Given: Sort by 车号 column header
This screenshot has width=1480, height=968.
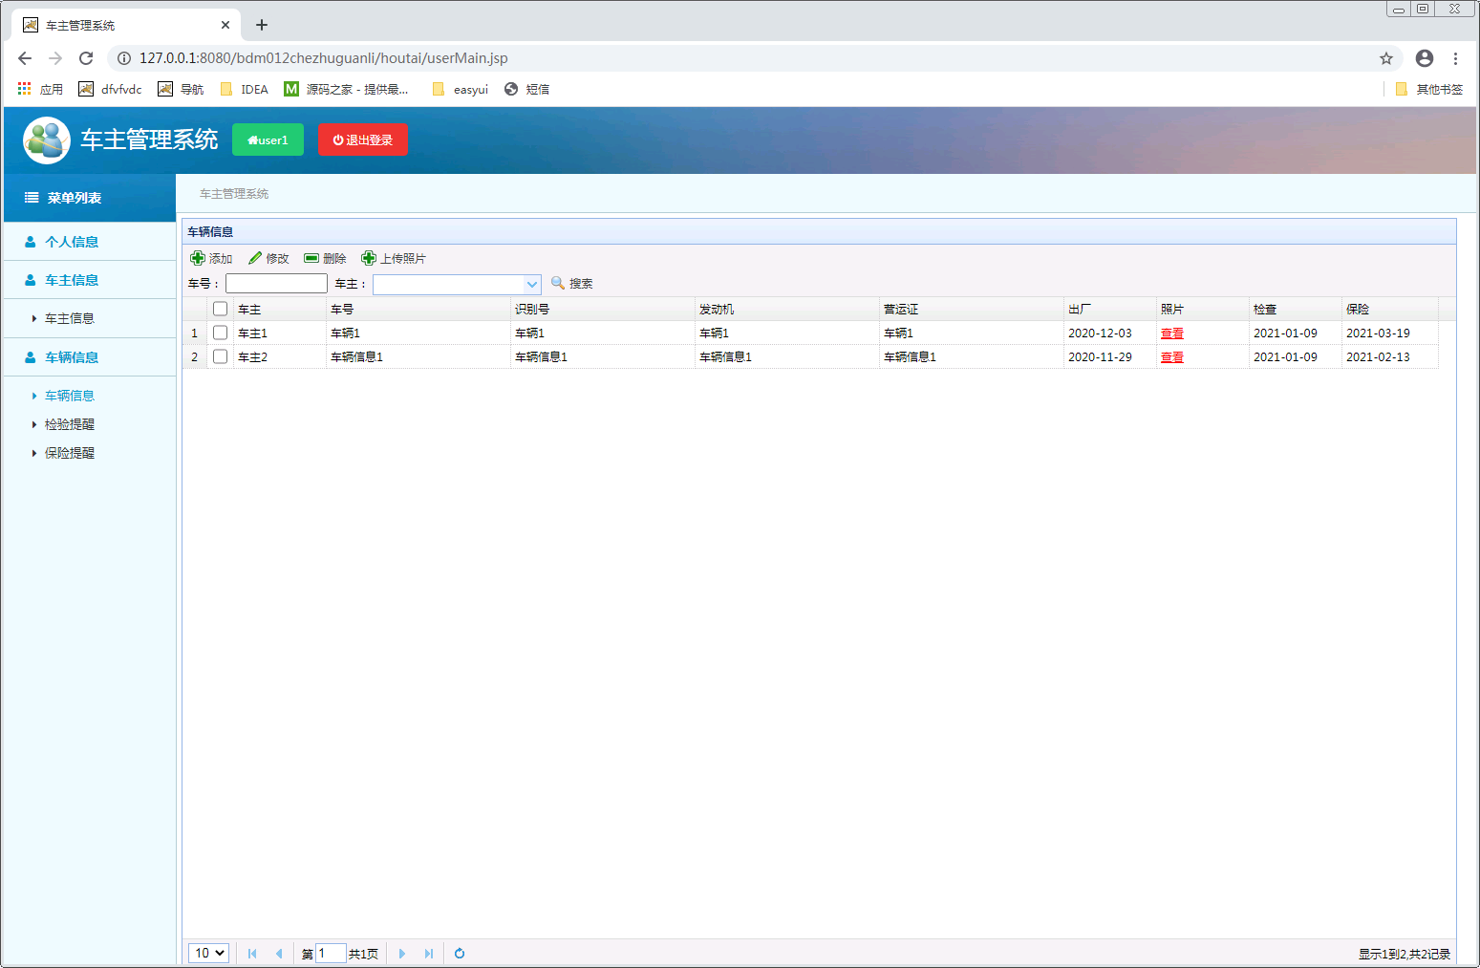Looking at the screenshot, I should [x=418, y=309].
